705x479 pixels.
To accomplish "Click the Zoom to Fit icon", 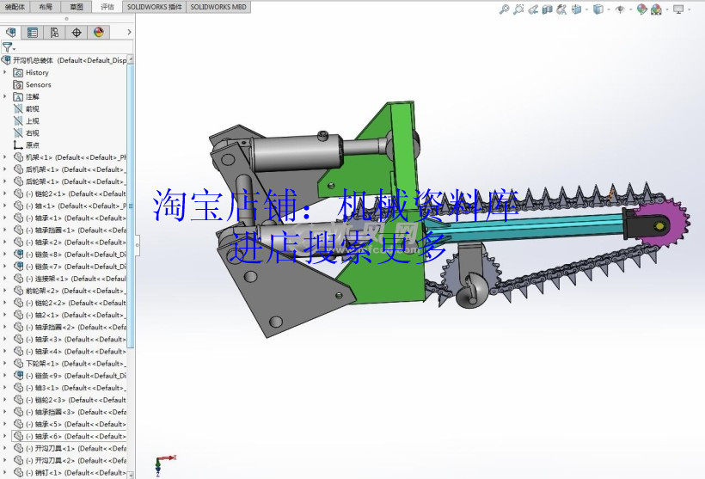I will (x=504, y=9).
